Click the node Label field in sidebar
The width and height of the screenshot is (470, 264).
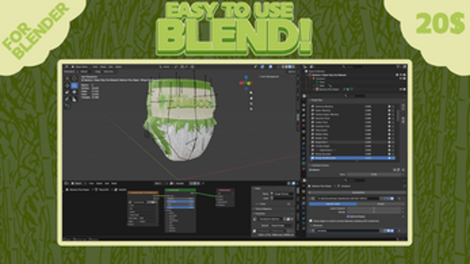click(283, 198)
